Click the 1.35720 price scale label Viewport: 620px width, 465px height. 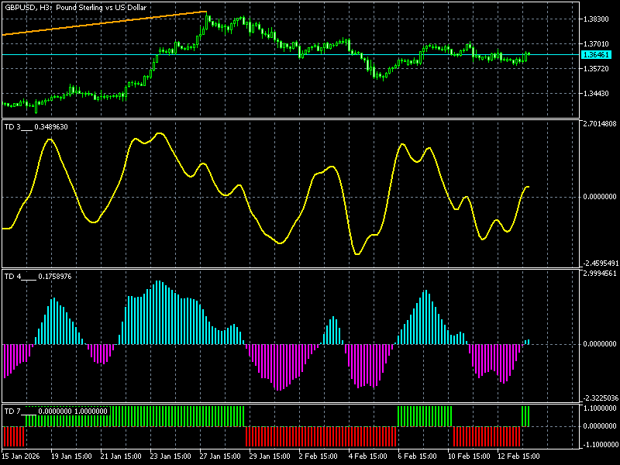click(x=596, y=69)
